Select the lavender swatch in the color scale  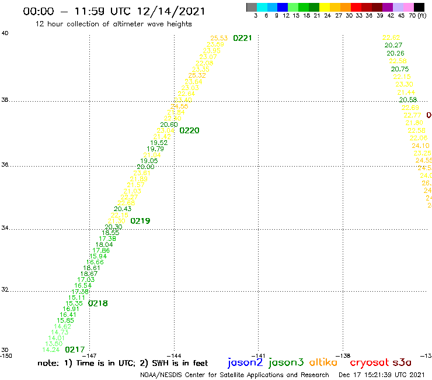point(398,7)
